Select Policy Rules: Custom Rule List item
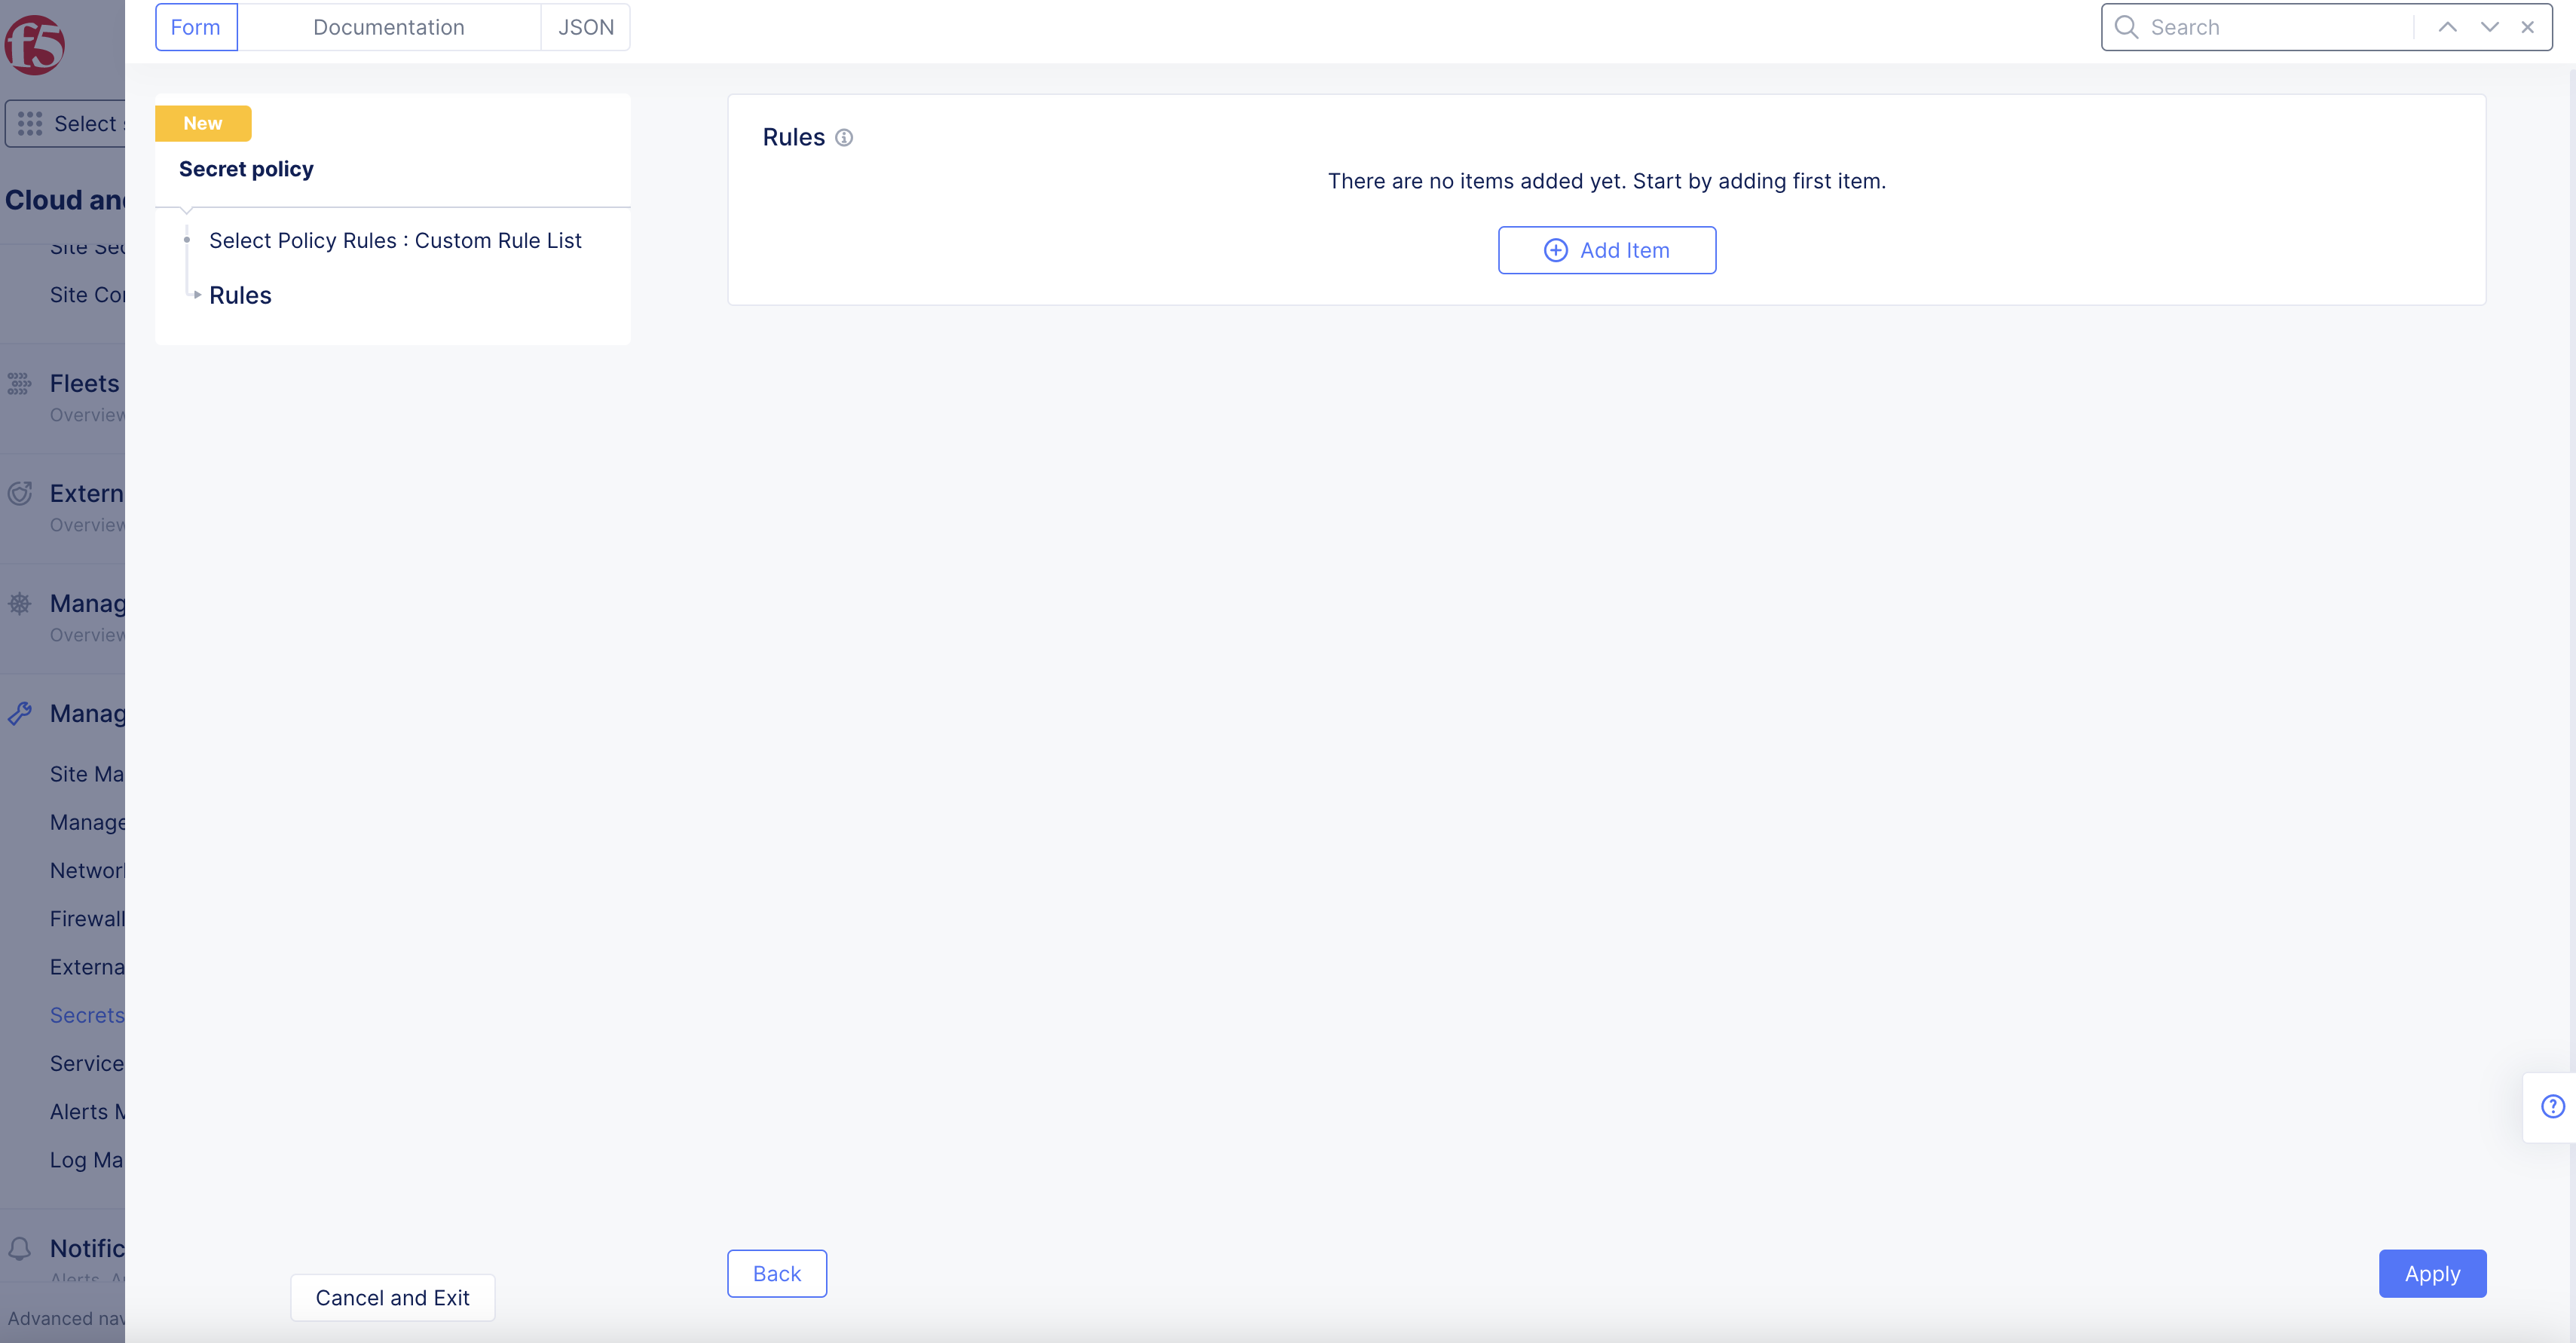This screenshot has width=2576, height=1343. point(395,241)
